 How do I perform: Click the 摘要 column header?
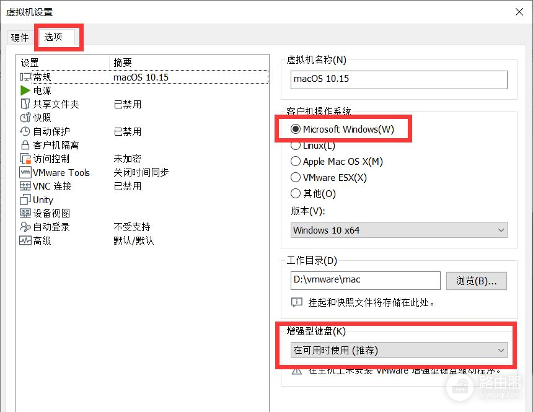coord(189,63)
